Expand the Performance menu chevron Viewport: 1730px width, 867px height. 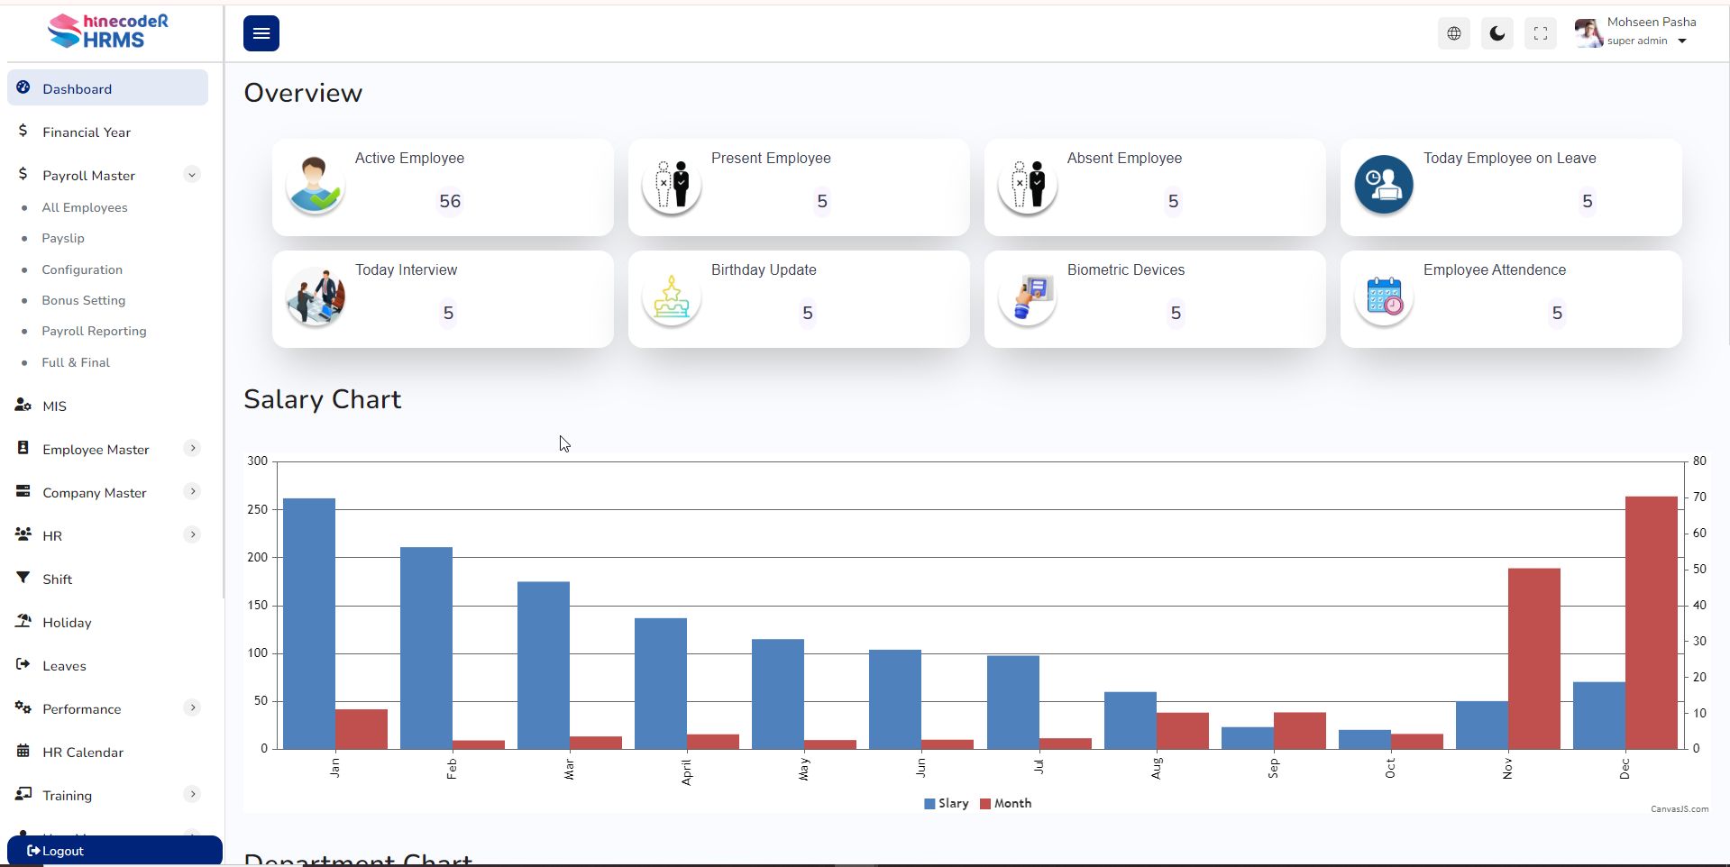(x=192, y=707)
